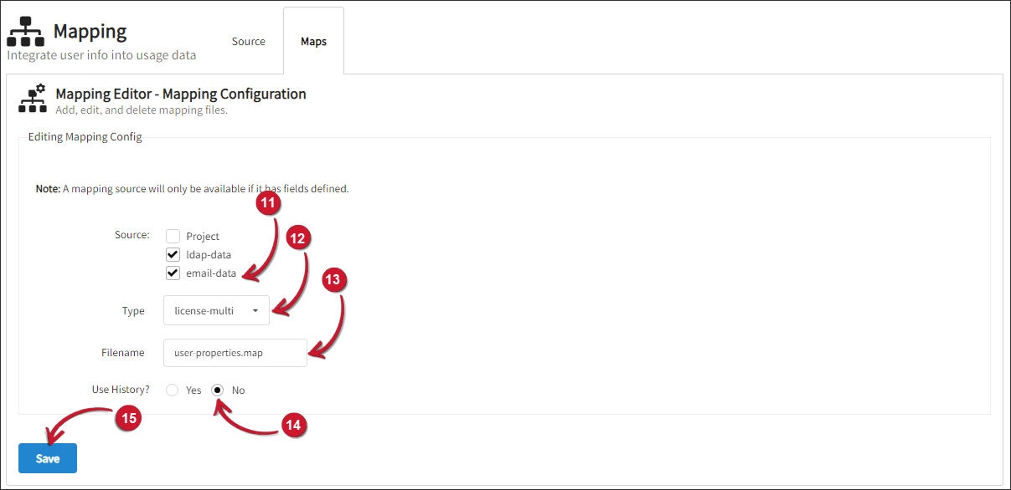Image resolution: width=1011 pixels, height=490 pixels.
Task: Open the Type dropdown showing license-multi
Action: [x=217, y=310]
